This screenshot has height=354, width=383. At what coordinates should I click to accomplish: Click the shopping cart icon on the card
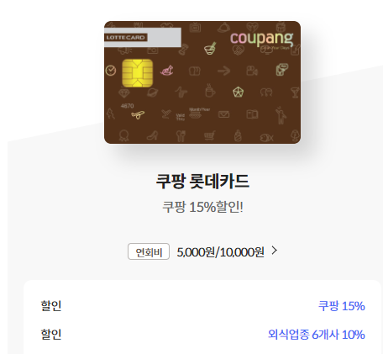[x=209, y=136]
